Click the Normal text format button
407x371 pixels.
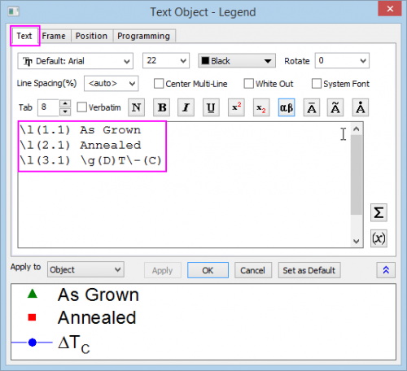coord(136,107)
